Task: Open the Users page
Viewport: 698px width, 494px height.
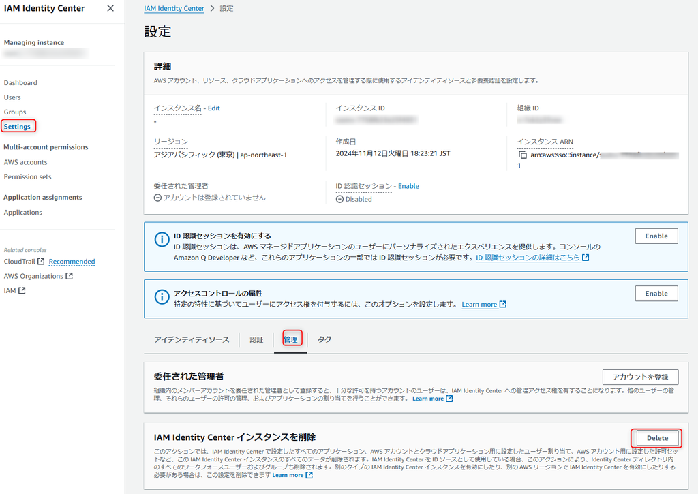Action: pos(12,97)
